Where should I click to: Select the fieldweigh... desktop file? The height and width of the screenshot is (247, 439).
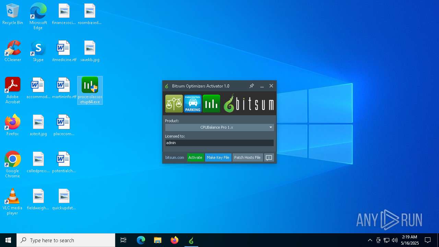38,199
